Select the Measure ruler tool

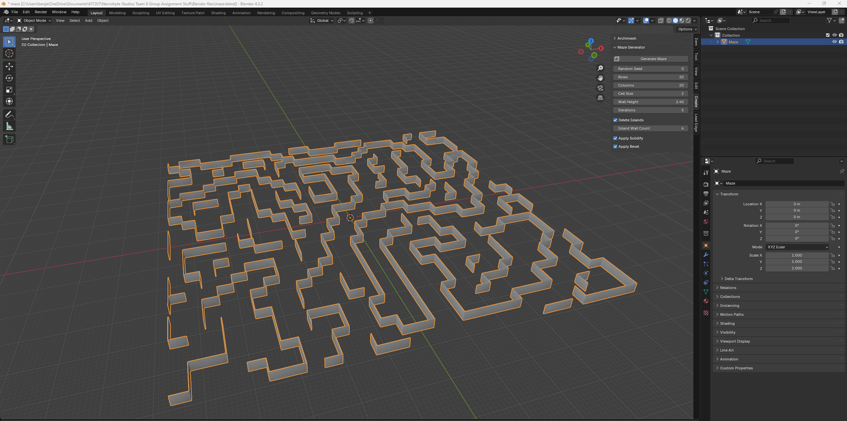click(9, 126)
